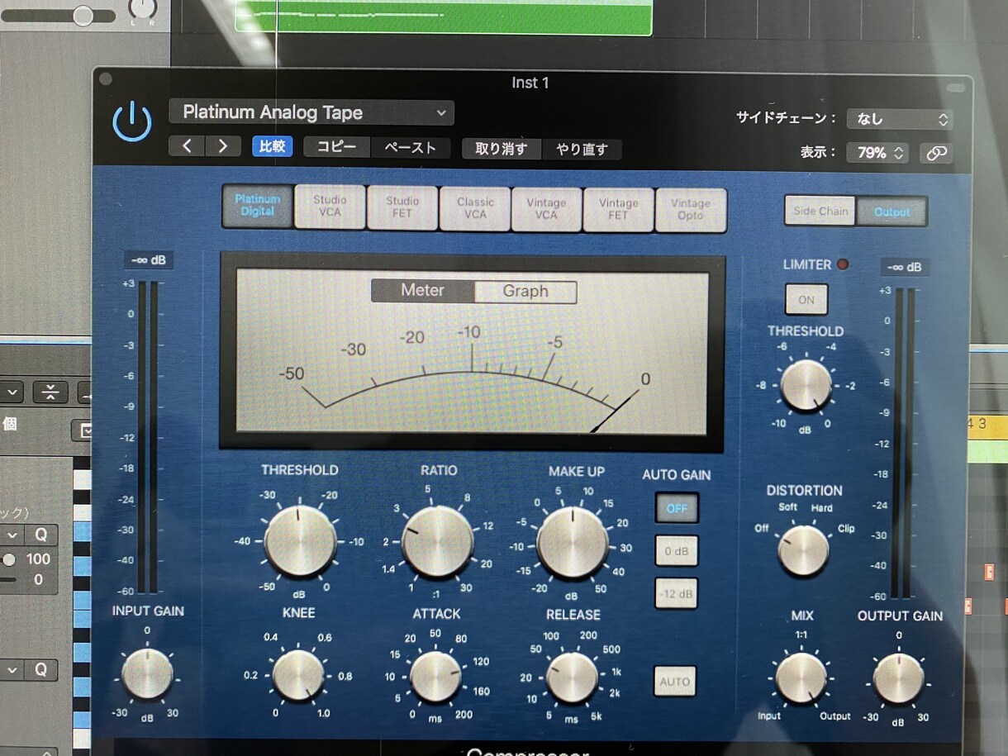The height and width of the screenshot is (756, 1008).
Task: Go to the previous preset arrow
Action: tap(187, 146)
